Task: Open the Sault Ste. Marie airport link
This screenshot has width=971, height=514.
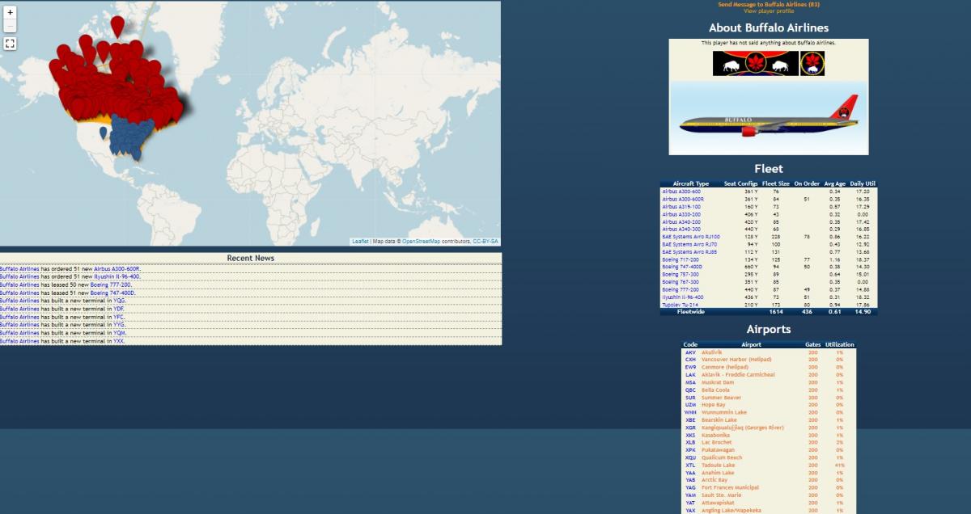Action: point(722,495)
